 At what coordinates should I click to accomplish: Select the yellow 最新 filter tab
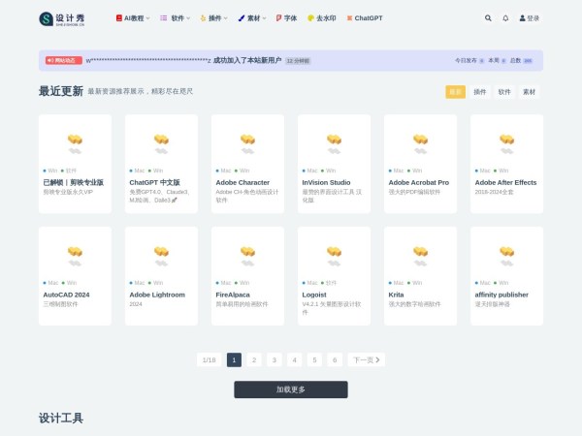tap(456, 92)
